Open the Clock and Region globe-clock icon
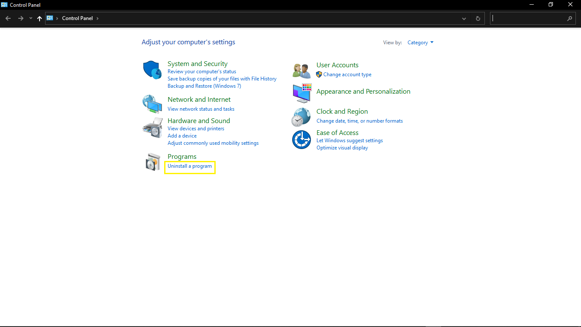Viewport: 581px width, 327px height. [301, 117]
